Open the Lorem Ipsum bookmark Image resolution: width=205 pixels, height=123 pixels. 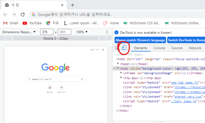click(x=81, y=23)
